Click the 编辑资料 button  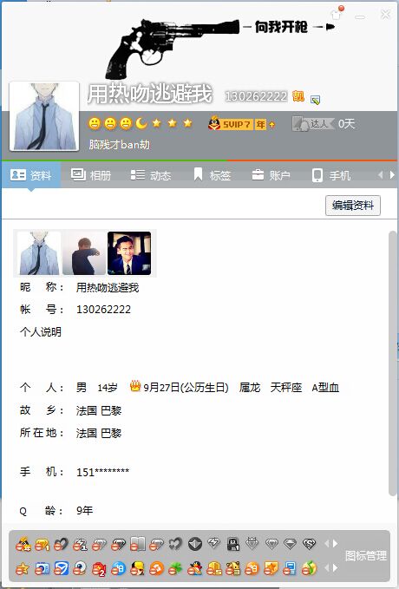(x=353, y=206)
